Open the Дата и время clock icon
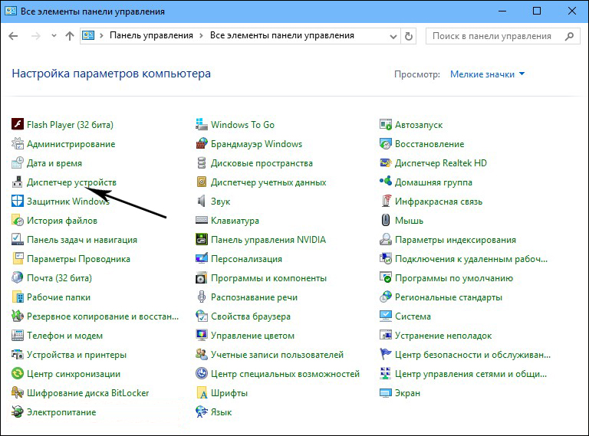Screen dimensions: 589x436 (18, 162)
